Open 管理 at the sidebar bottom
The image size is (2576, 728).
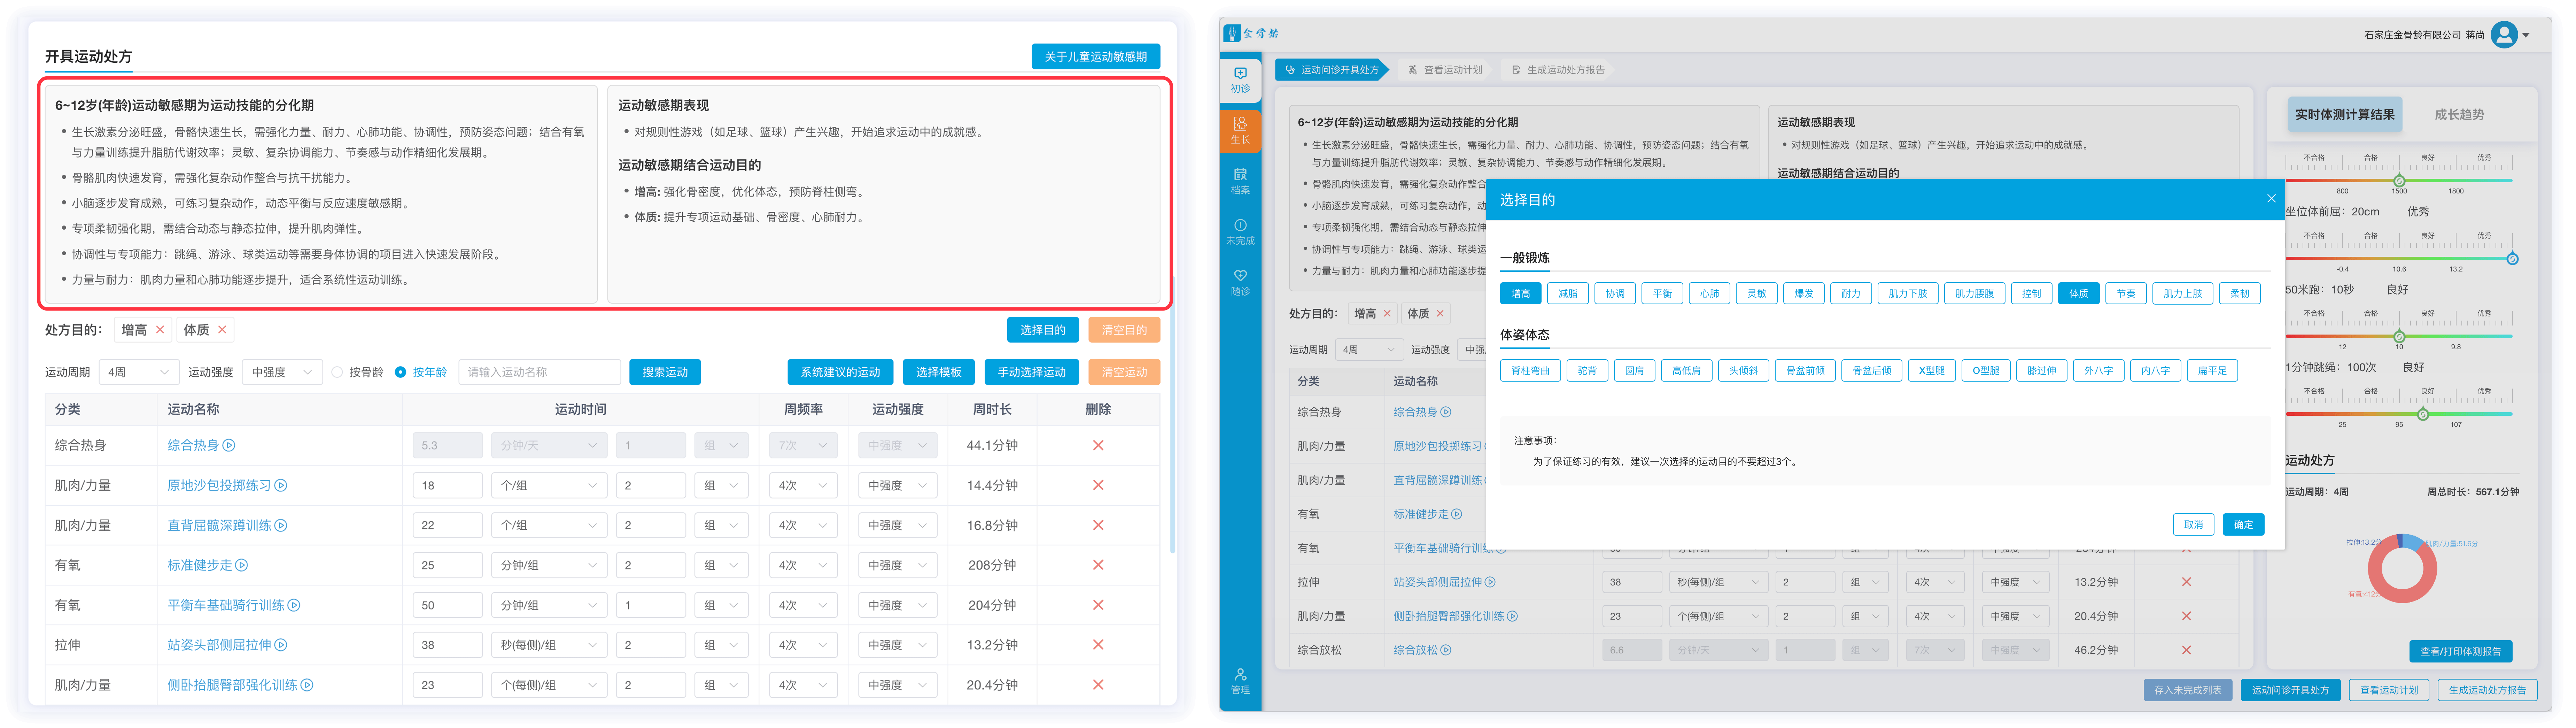coord(1240,681)
